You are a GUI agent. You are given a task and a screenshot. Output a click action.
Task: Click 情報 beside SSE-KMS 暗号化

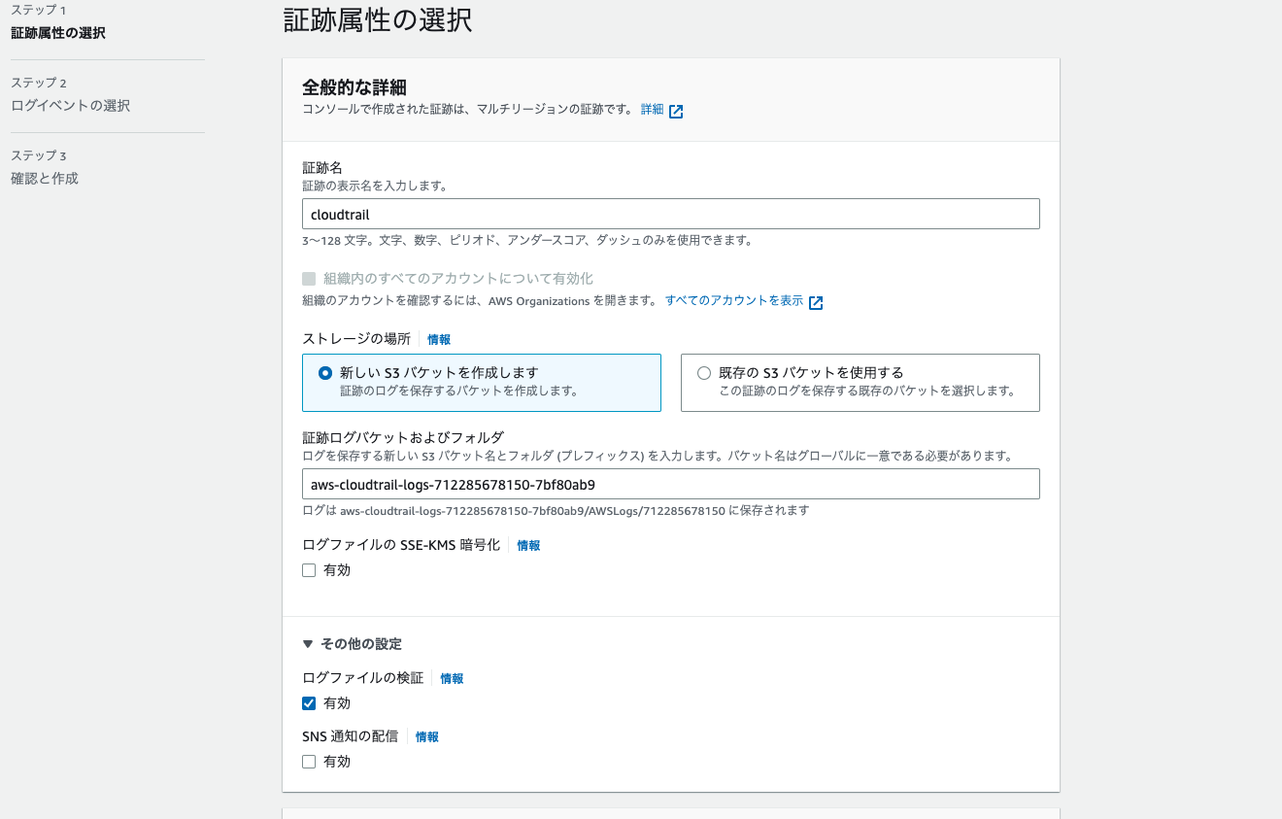[528, 545]
